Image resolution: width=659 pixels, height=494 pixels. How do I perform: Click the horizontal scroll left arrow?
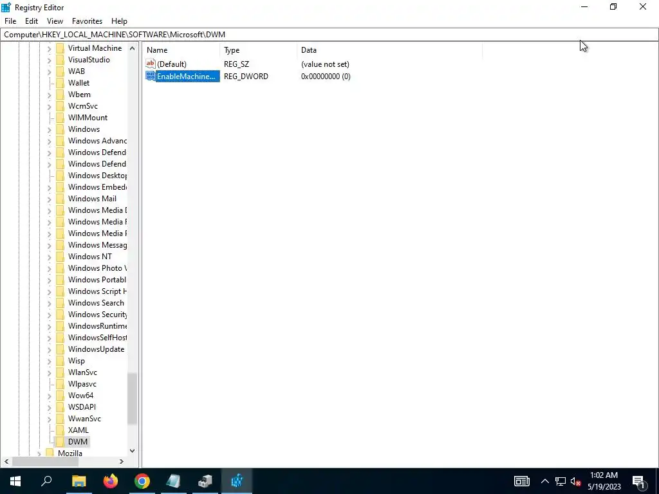pos(6,461)
